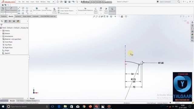Expand the History tree node

[1, 31]
